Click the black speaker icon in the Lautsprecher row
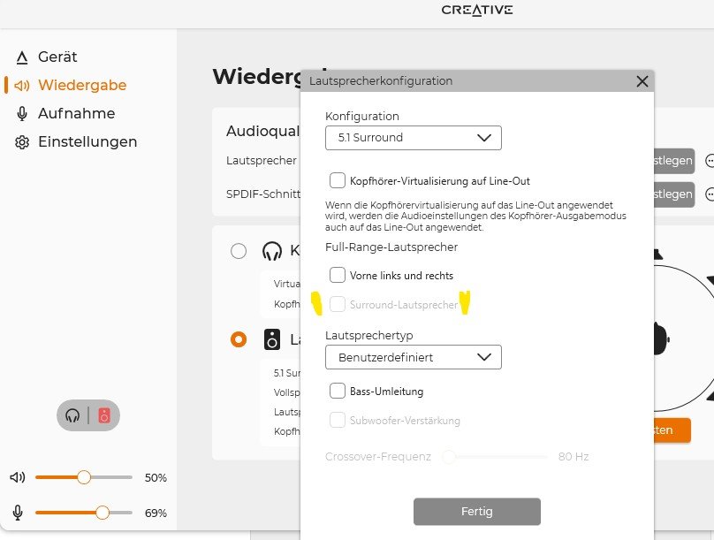Viewport: 714px width, 540px height. 272,339
